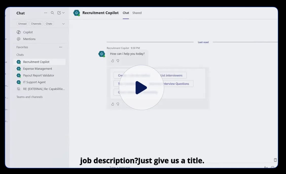Click the List interviewers suggestion
The height and width of the screenshot is (174, 286).
pos(171,75)
